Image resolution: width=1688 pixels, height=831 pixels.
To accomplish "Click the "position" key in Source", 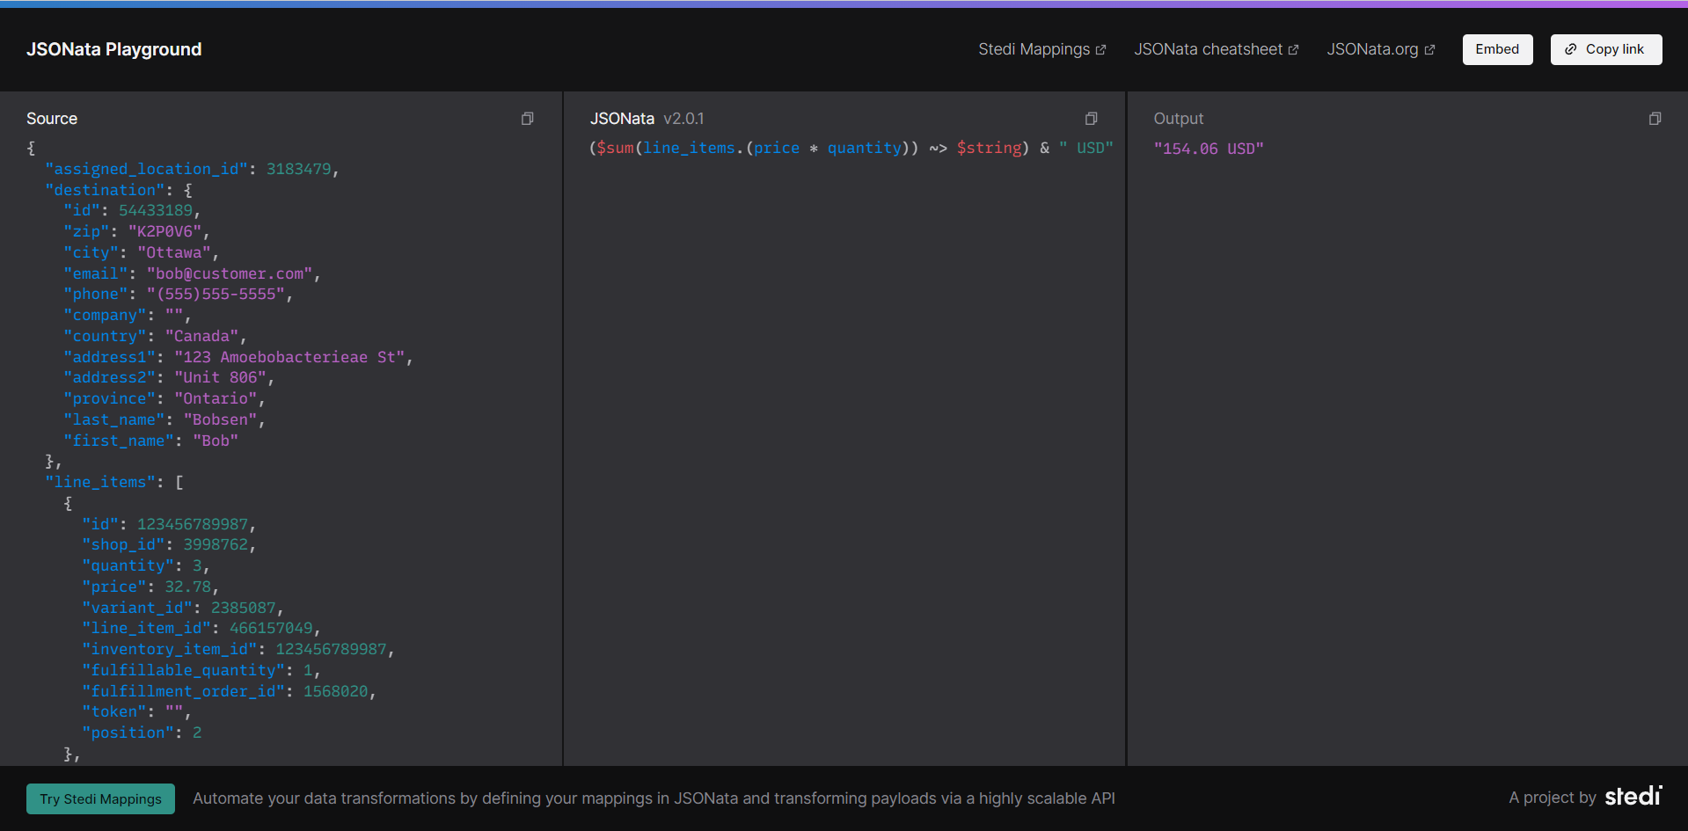I will point(128,733).
